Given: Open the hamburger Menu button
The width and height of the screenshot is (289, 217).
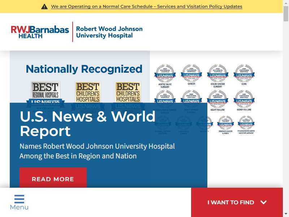Looking at the screenshot, I should (x=19, y=202).
